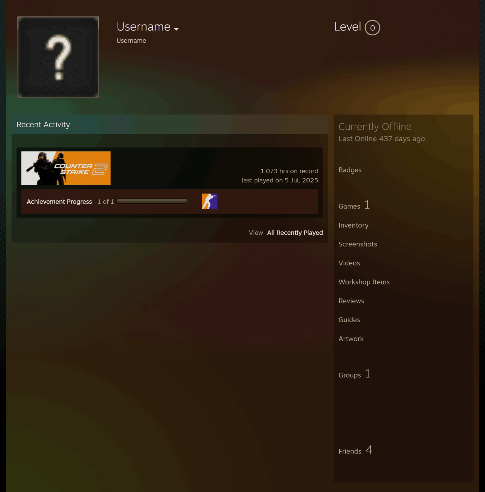
Task: Open the Inventory link
Action: tap(353, 225)
